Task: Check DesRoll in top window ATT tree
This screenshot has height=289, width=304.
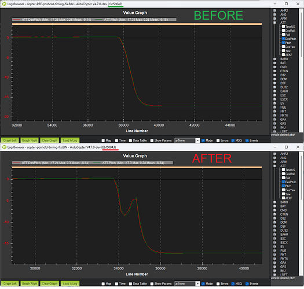Action: (x=283, y=31)
